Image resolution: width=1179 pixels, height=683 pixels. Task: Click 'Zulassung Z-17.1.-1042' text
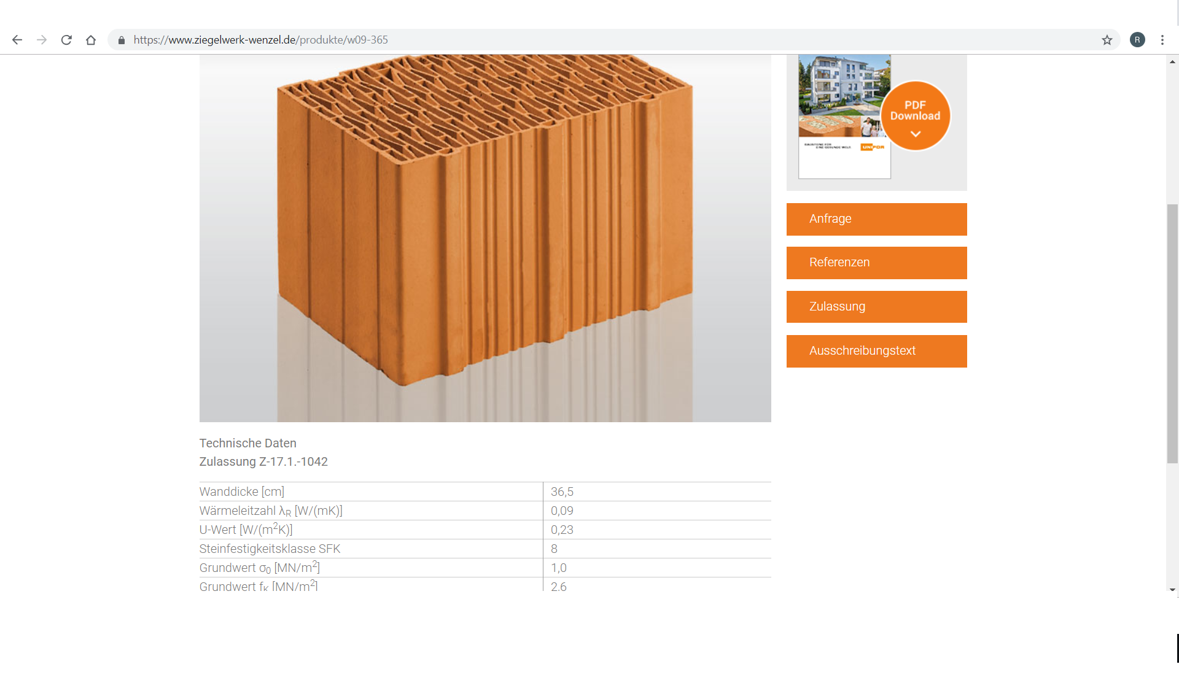pyautogui.click(x=263, y=461)
